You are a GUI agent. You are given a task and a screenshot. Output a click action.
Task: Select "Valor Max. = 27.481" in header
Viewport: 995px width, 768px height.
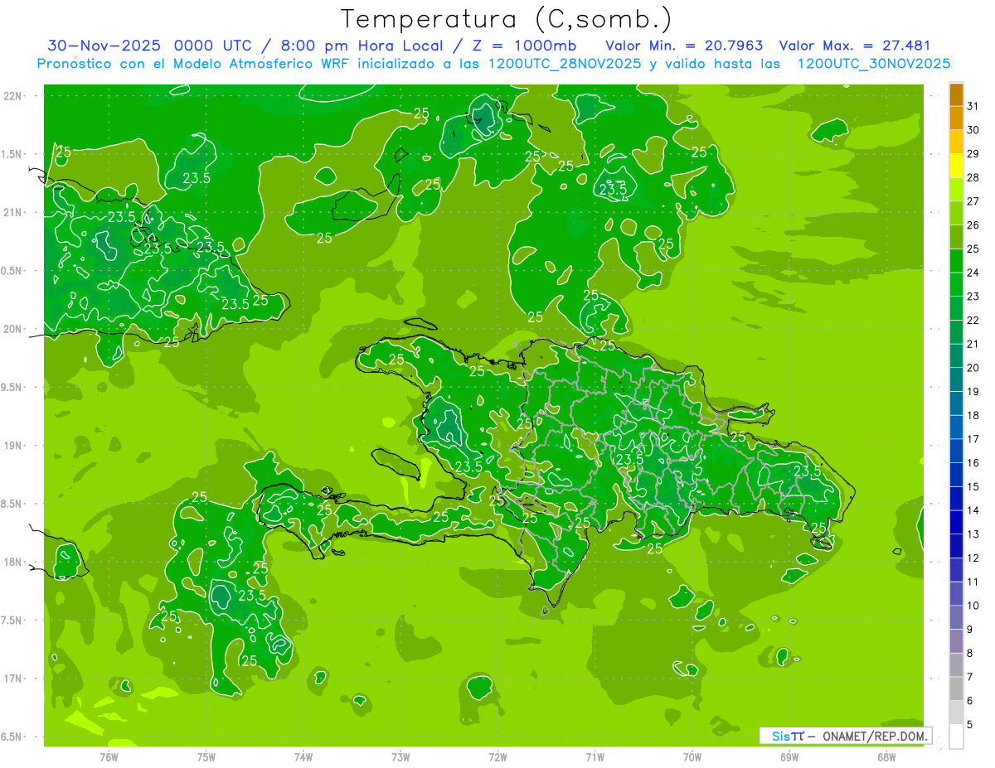point(854,45)
